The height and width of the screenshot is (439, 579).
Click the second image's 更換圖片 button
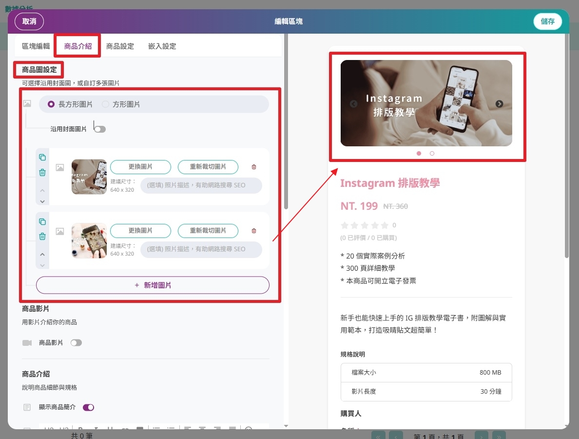140,231
